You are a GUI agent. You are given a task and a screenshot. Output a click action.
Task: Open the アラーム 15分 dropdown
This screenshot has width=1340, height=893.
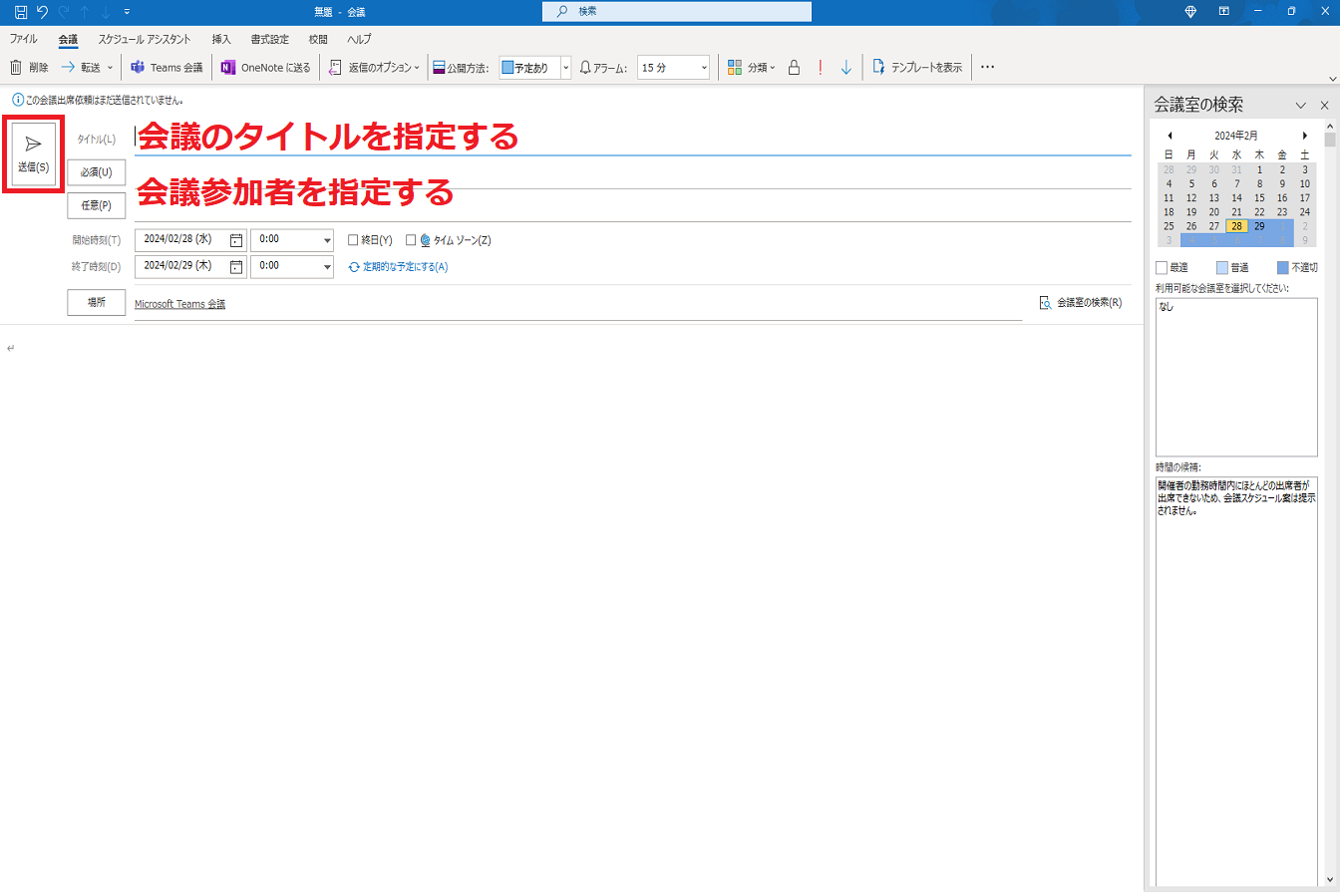coord(704,67)
